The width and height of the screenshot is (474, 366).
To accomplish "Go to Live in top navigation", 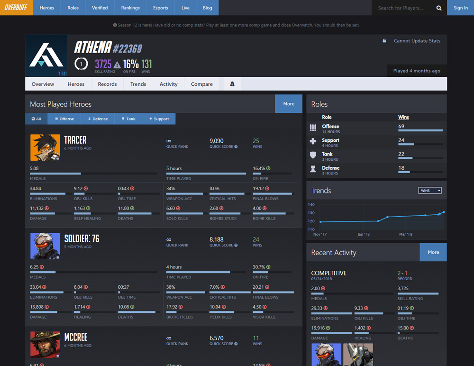I will (x=185, y=8).
